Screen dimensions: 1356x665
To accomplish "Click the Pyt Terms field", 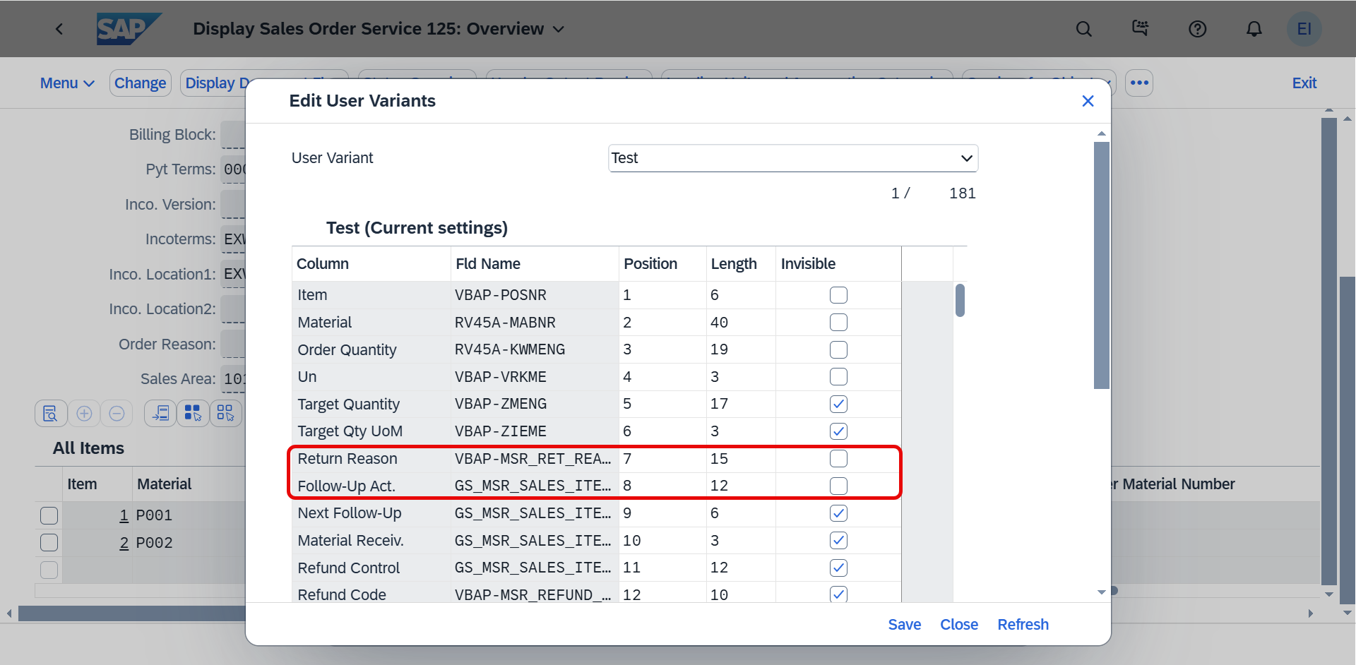I will 233,169.
